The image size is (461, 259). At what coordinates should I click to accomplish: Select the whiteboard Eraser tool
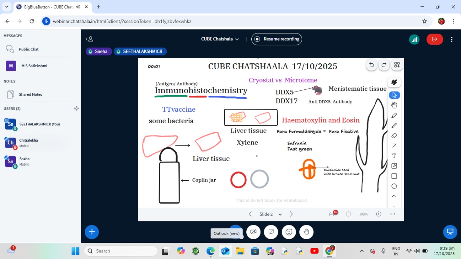(x=394, y=136)
